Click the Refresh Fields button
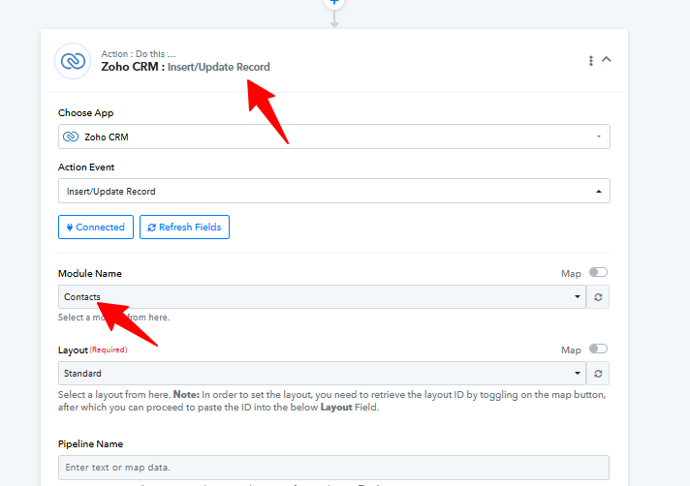The height and width of the screenshot is (486, 690). [184, 228]
